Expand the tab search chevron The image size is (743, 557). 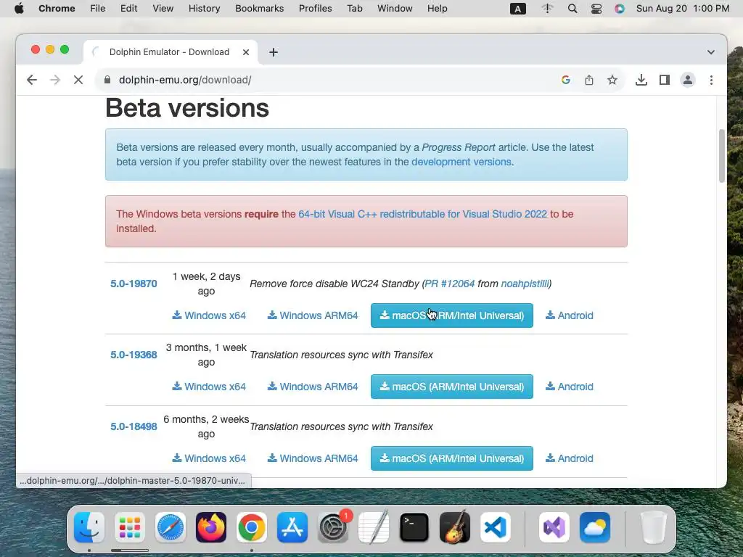pyautogui.click(x=711, y=52)
